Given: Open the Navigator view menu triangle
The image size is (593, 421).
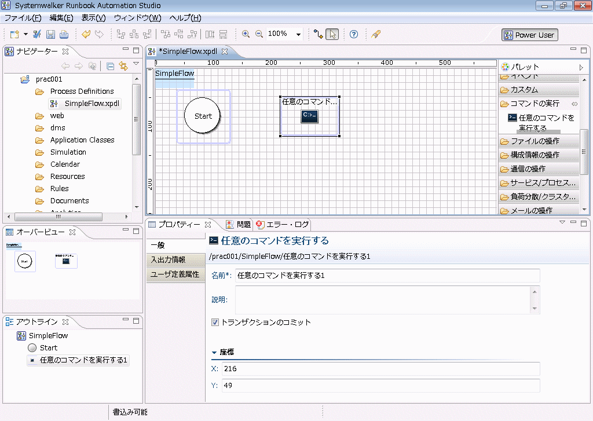Looking at the screenshot, I should (136, 64).
